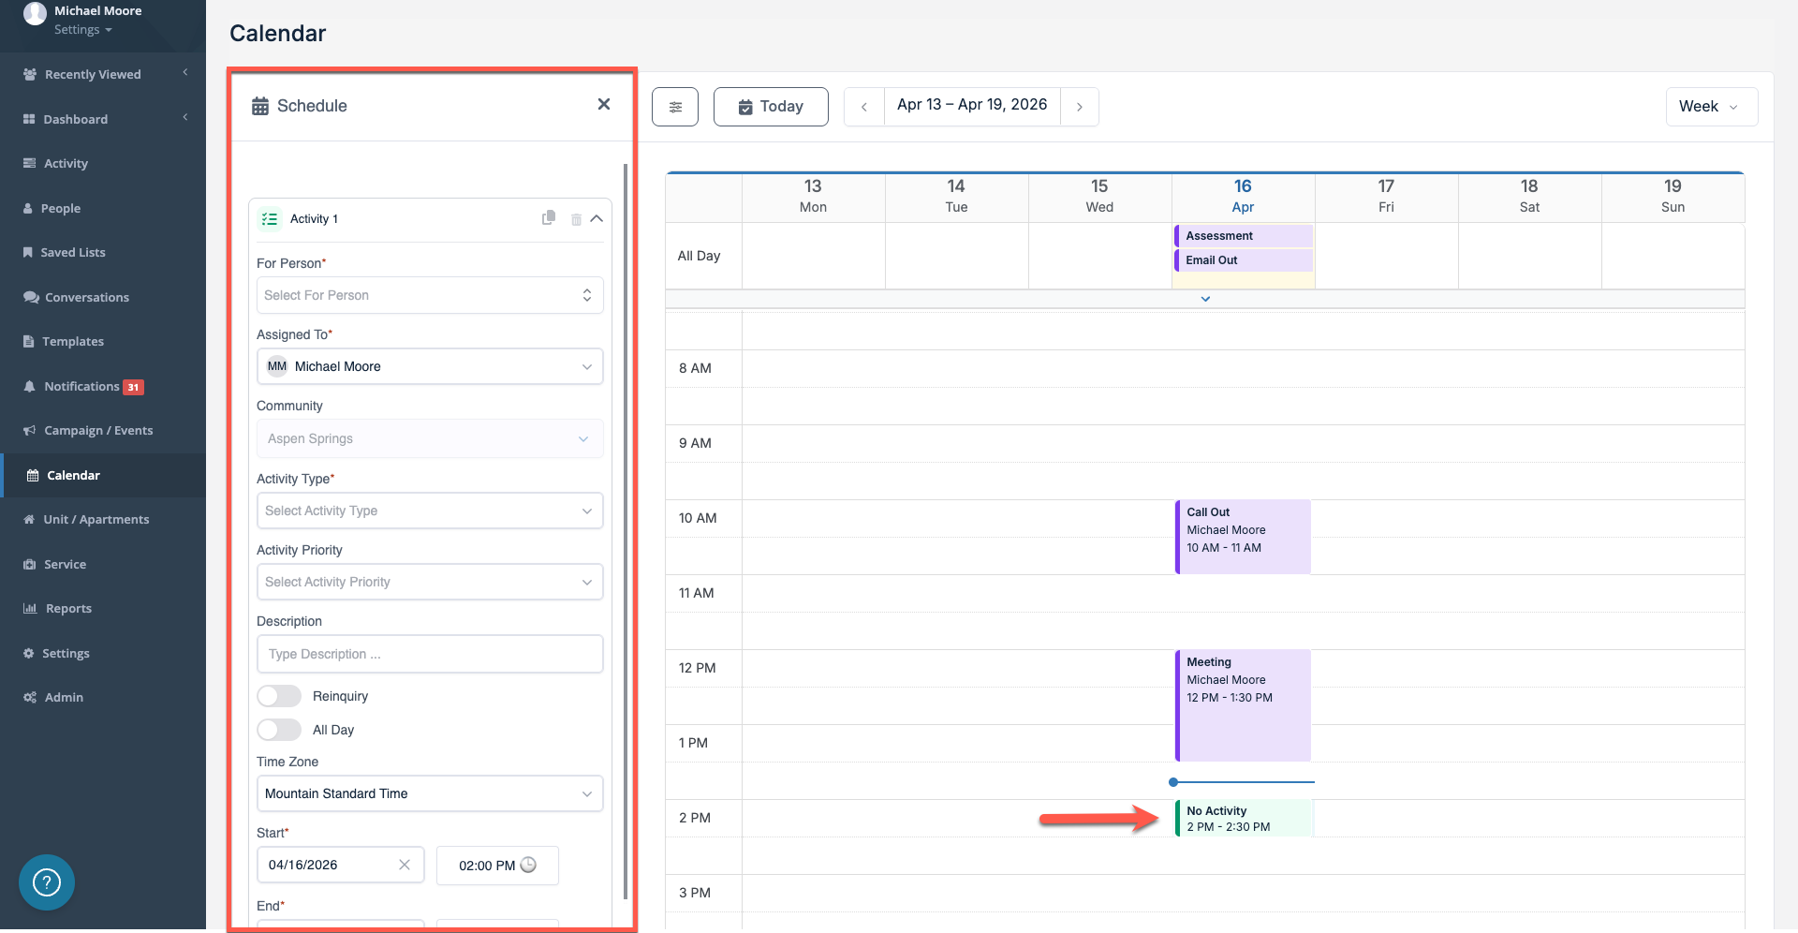Toggle the Reinquiry switch

pos(279,696)
